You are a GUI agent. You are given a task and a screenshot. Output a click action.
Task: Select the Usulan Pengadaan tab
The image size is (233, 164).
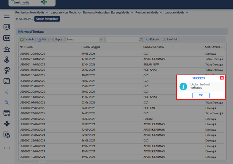click(47, 19)
